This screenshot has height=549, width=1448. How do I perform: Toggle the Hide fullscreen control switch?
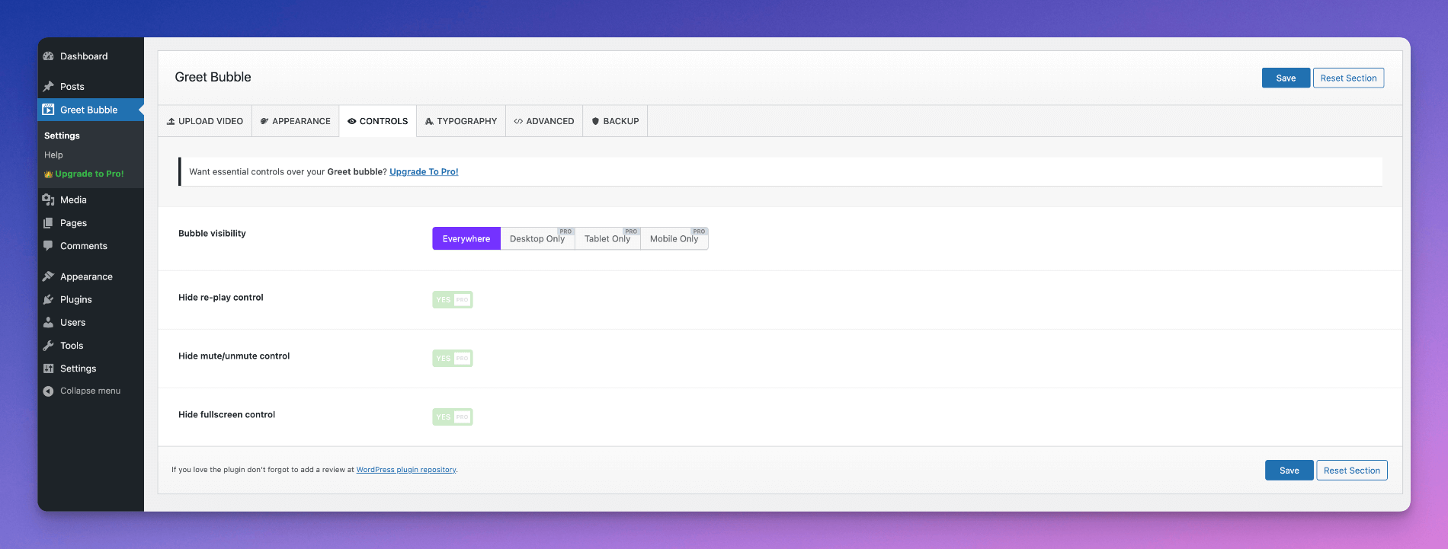point(453,417)
